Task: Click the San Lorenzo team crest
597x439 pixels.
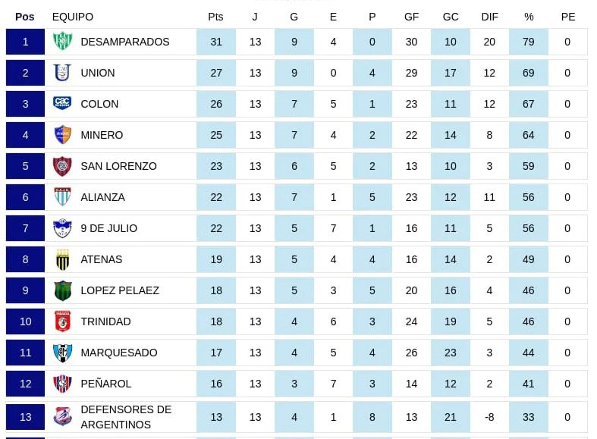Action: pos(62,166)
